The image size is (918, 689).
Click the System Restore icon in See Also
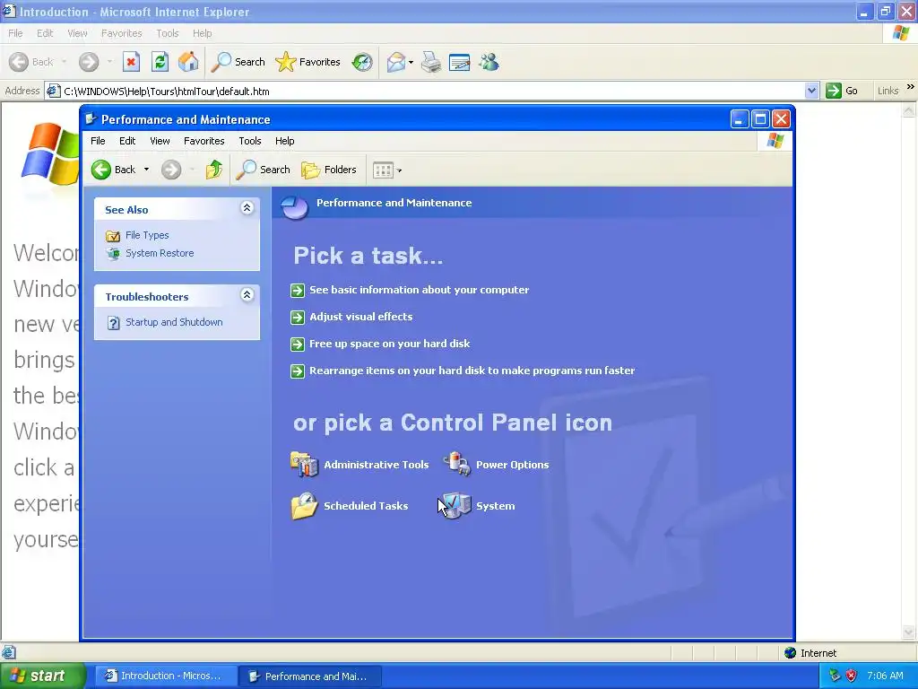pos(113,254)
